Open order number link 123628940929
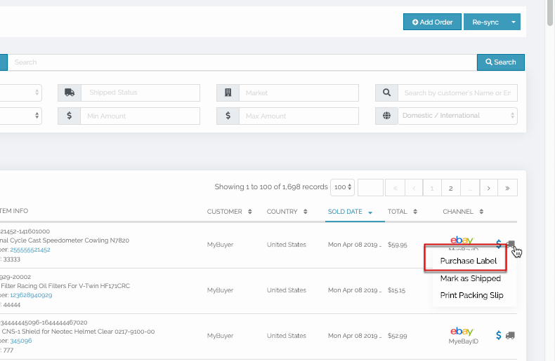 click(x=31, y=295)
